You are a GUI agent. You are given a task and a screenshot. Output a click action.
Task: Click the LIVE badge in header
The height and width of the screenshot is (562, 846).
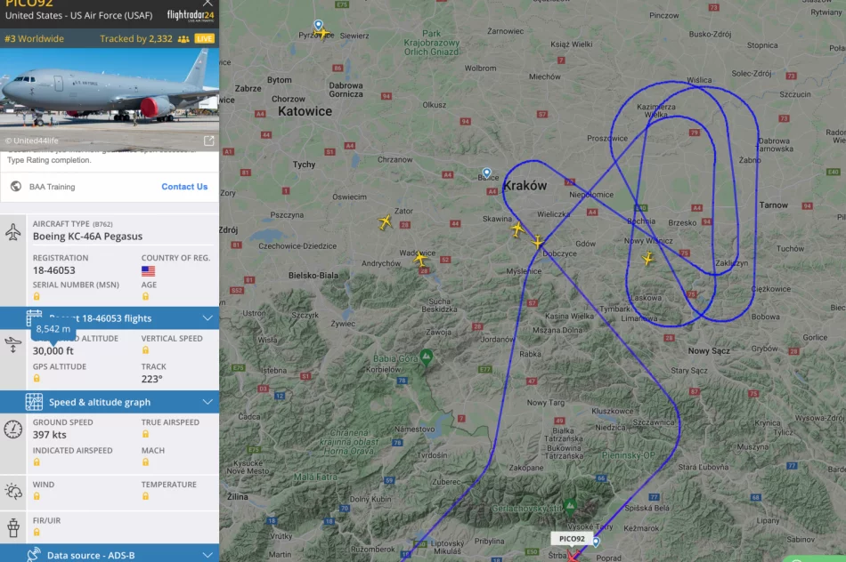click(205, 39)
